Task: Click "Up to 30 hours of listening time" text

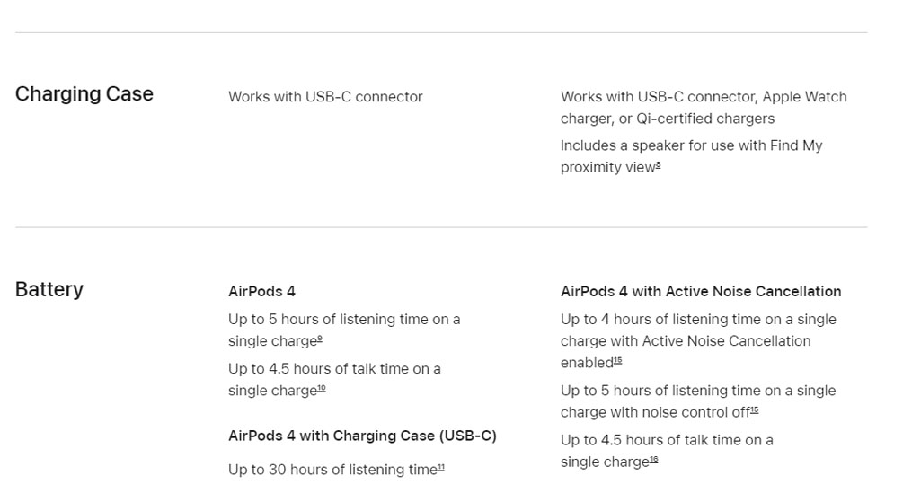Action: click(x=332, y=470)
